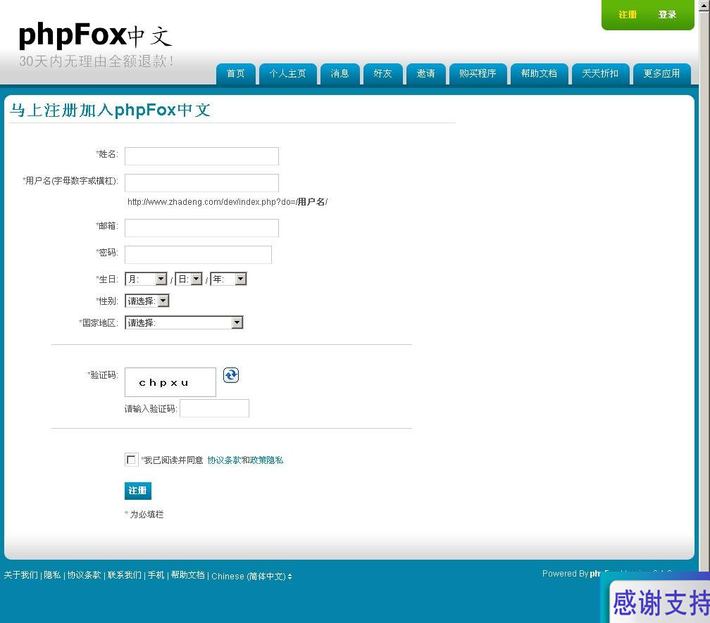Expand the country 国家地区 dropdown

(184, 322)
